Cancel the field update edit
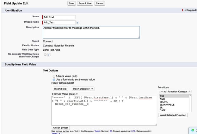 pos(100,3)
